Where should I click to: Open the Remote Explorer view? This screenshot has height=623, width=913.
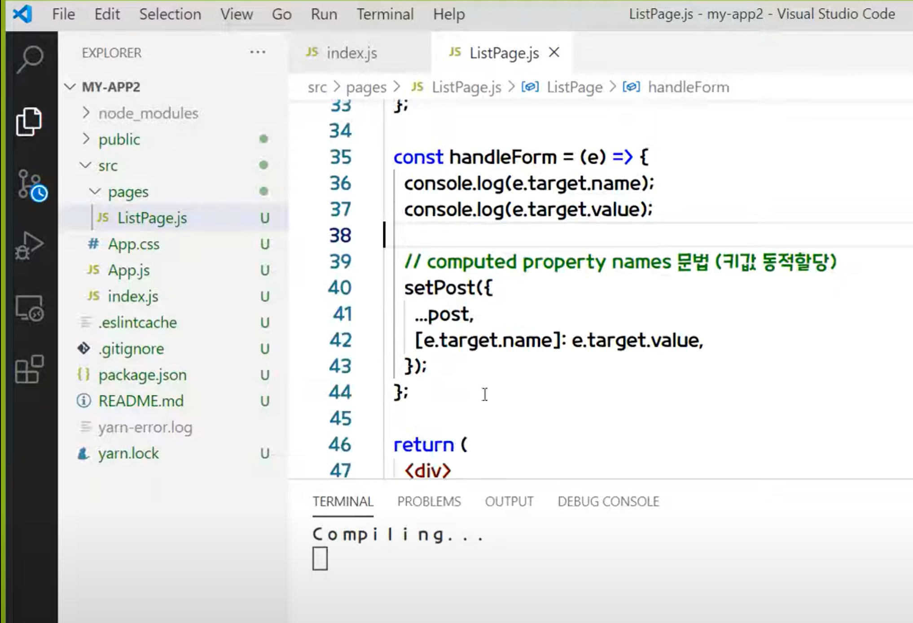tap(30, 308)
